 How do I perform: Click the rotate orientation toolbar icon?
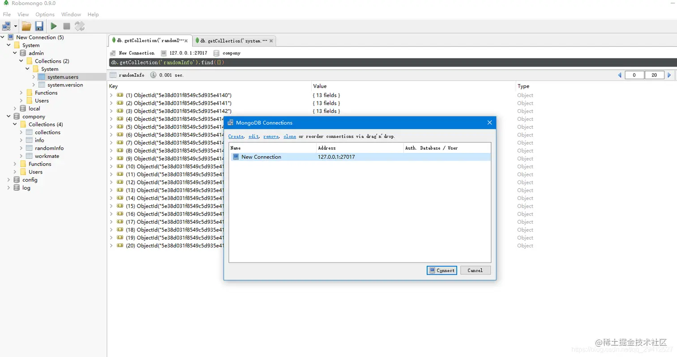pyautogui.click(x=80, y=26)
